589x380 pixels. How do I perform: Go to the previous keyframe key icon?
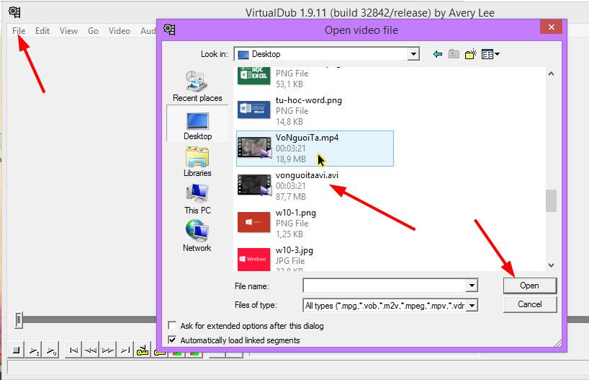[x=143, y=350]
